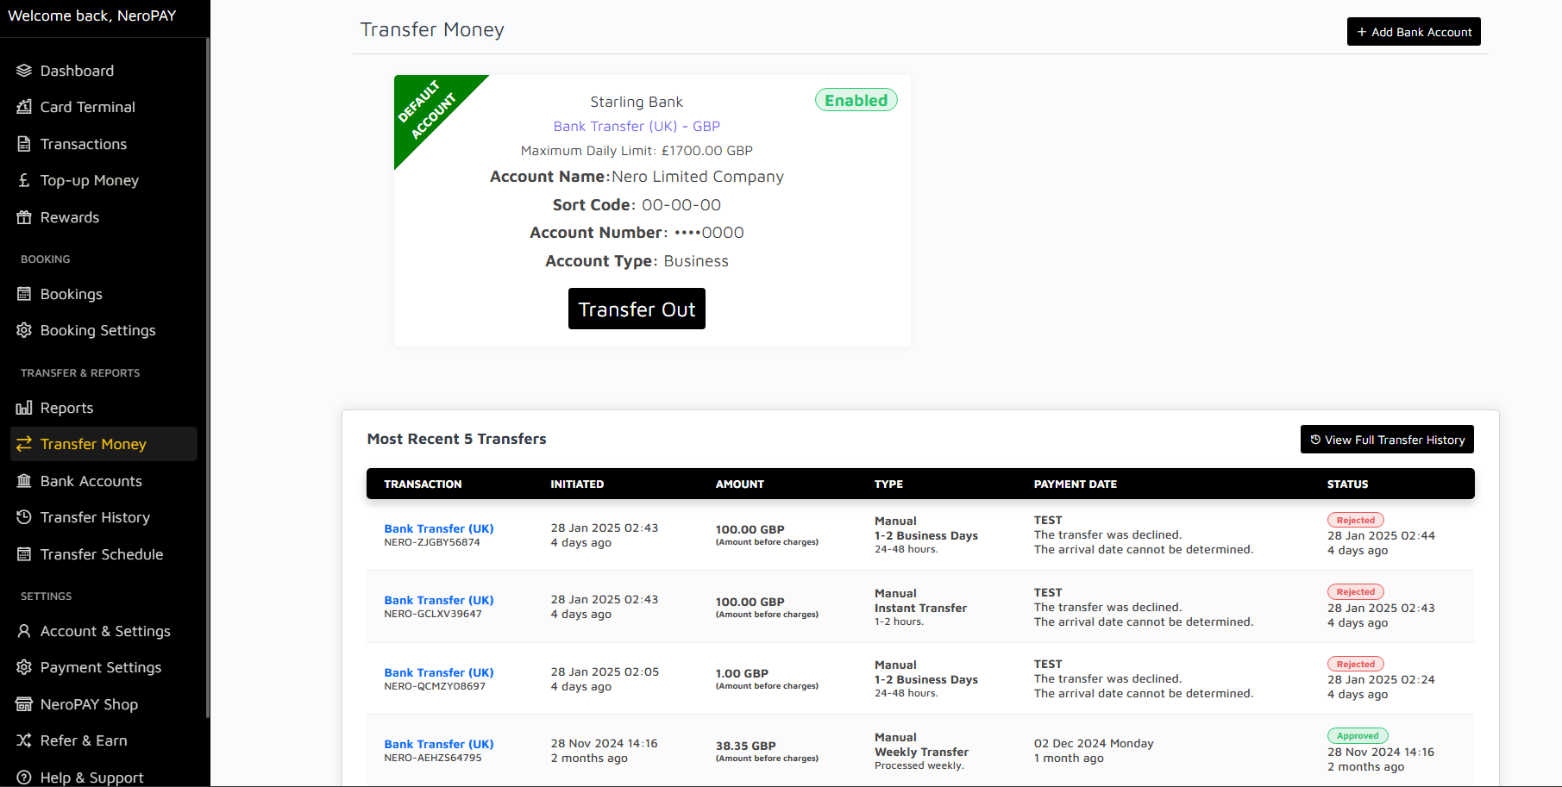Click the Transfer History clock icon
1562x787 pixels.
click(x=24, y=517)
